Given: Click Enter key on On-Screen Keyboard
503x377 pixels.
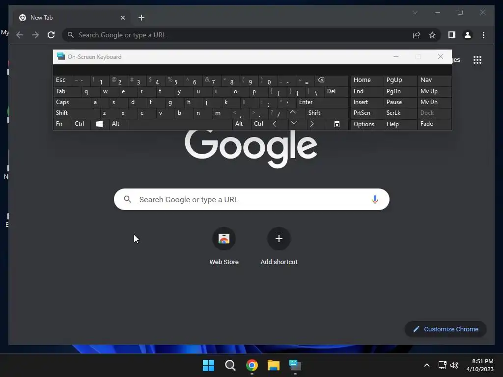Looking at the screenshot, I should [x=322, y=102].
